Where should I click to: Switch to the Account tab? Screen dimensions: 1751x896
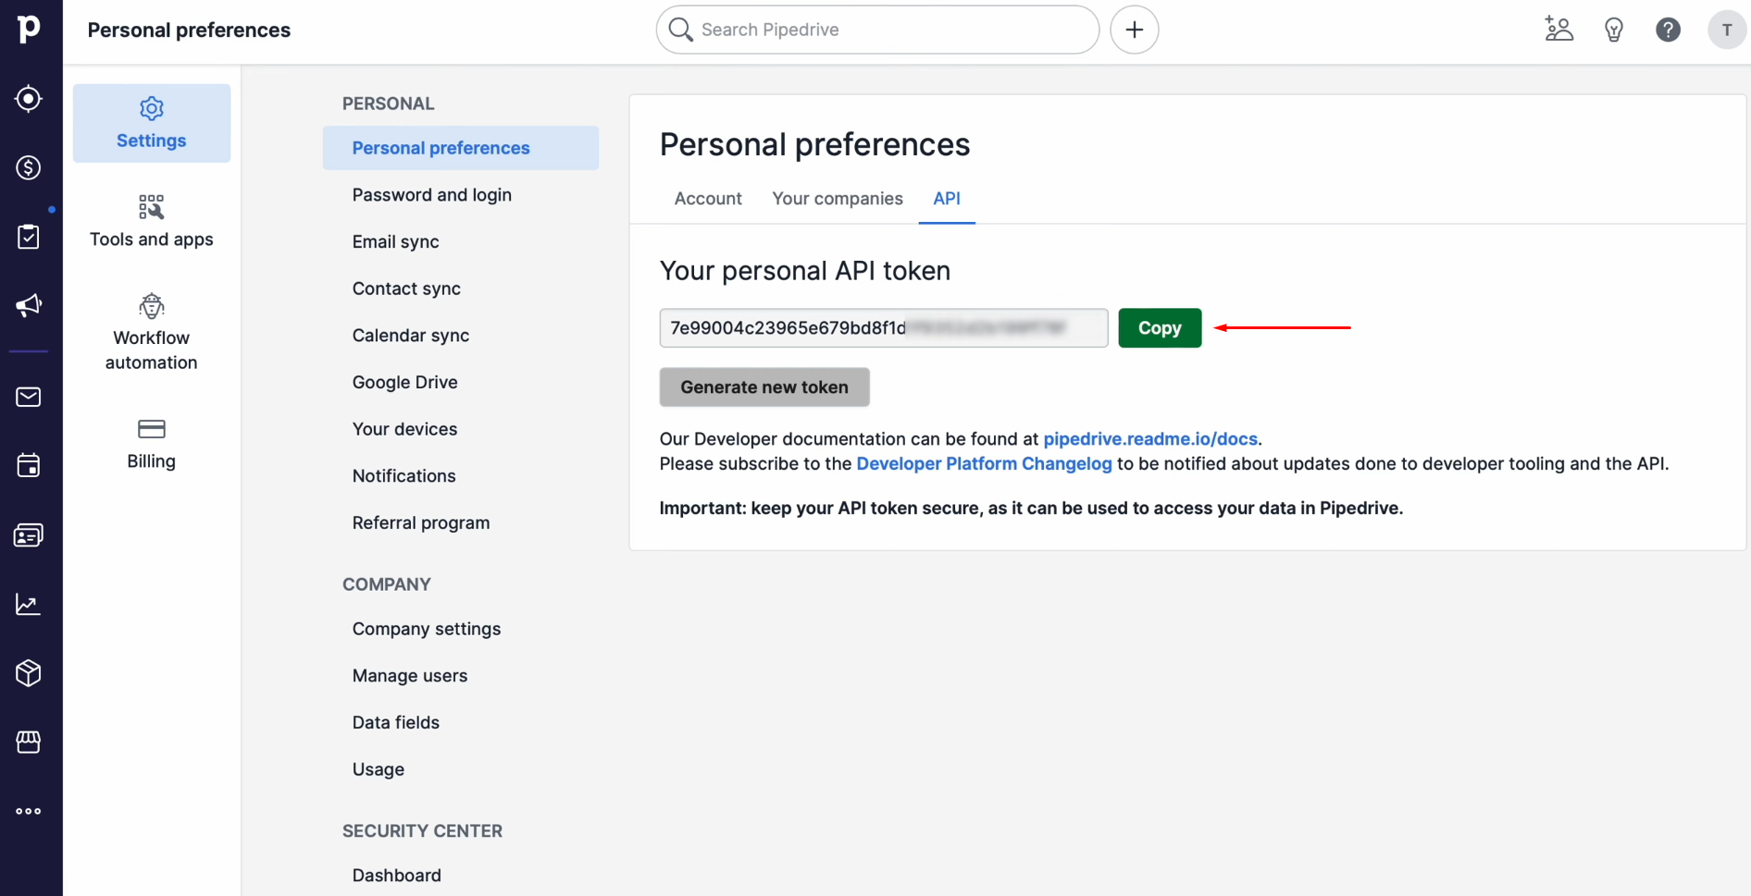[x=708, y=199]
